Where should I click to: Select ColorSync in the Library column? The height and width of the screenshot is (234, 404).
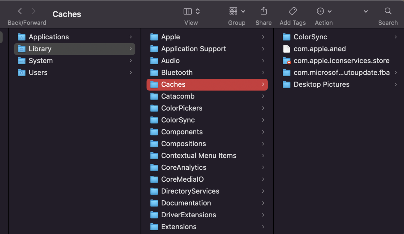[207, 120]
